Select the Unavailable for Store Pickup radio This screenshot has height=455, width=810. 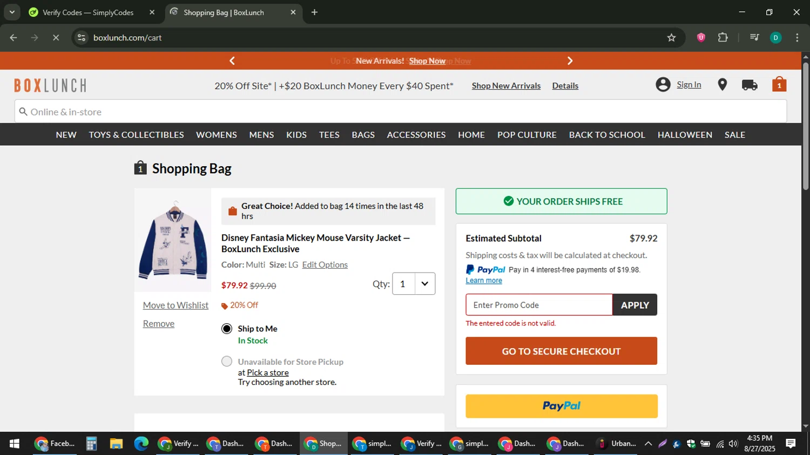(227, 362)
